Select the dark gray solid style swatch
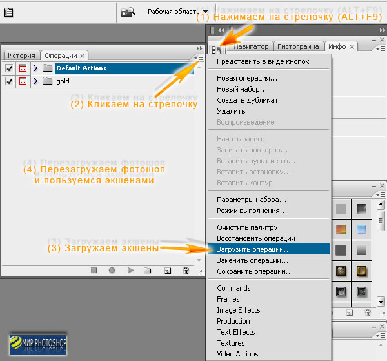Viewport: 387px width, 361px height. coord(341,251)
